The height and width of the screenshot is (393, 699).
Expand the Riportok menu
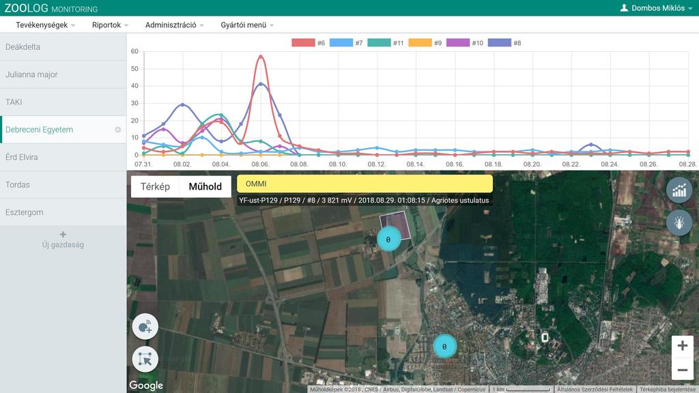pos(110,25)
